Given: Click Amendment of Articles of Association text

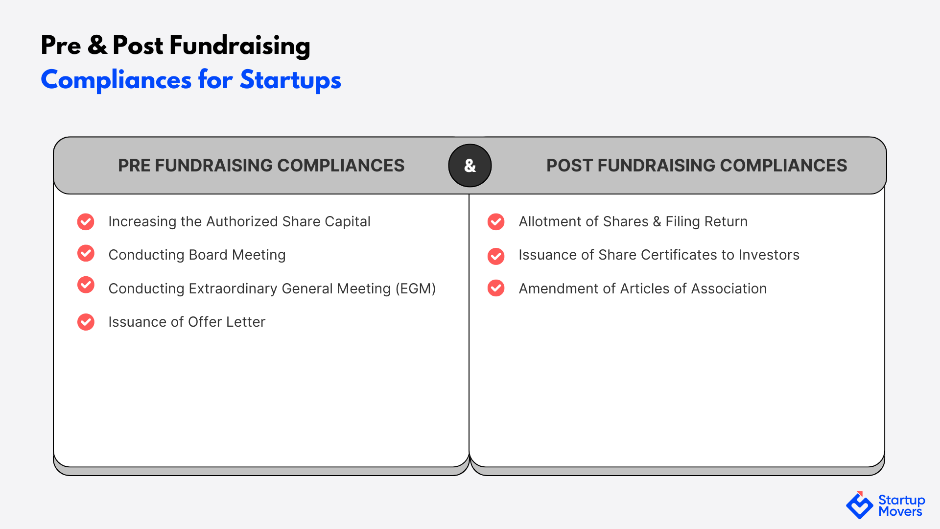Looking at the screenshot, I should (643, 289).
